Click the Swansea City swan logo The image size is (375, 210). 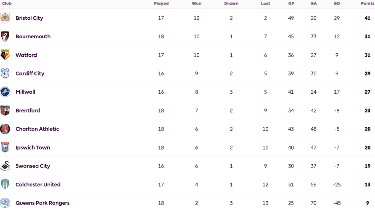click(5, 166)
